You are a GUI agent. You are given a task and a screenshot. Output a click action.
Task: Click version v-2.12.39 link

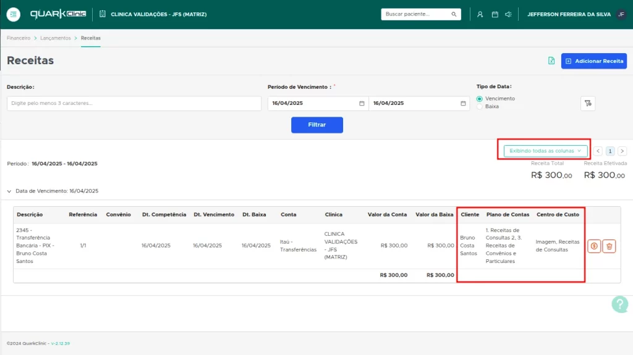pos(60,343)
